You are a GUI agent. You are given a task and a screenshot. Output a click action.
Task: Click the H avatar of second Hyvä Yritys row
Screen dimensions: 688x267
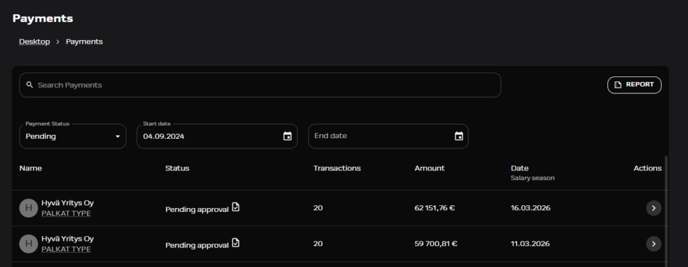[28, 244]
